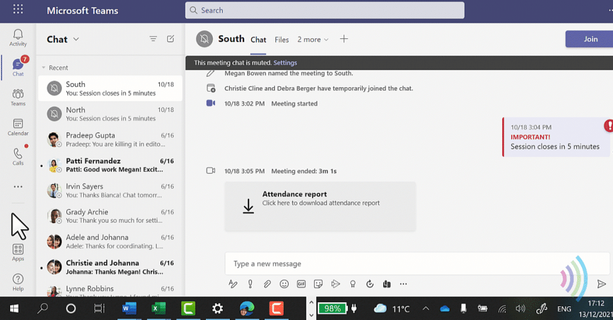Open chat with Lynne Robbins

[110, 291]
